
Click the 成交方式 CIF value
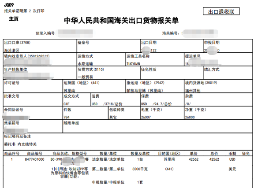[67, 104]
